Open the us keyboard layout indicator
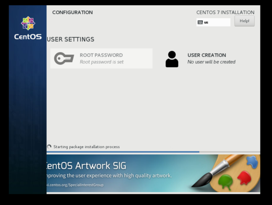 click(x=213, y=22)
